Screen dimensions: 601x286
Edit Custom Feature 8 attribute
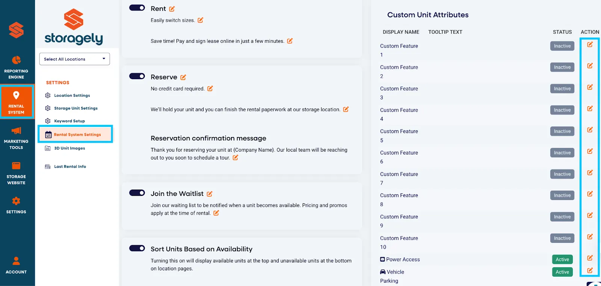pyautogui.click(x=590, y=194)
